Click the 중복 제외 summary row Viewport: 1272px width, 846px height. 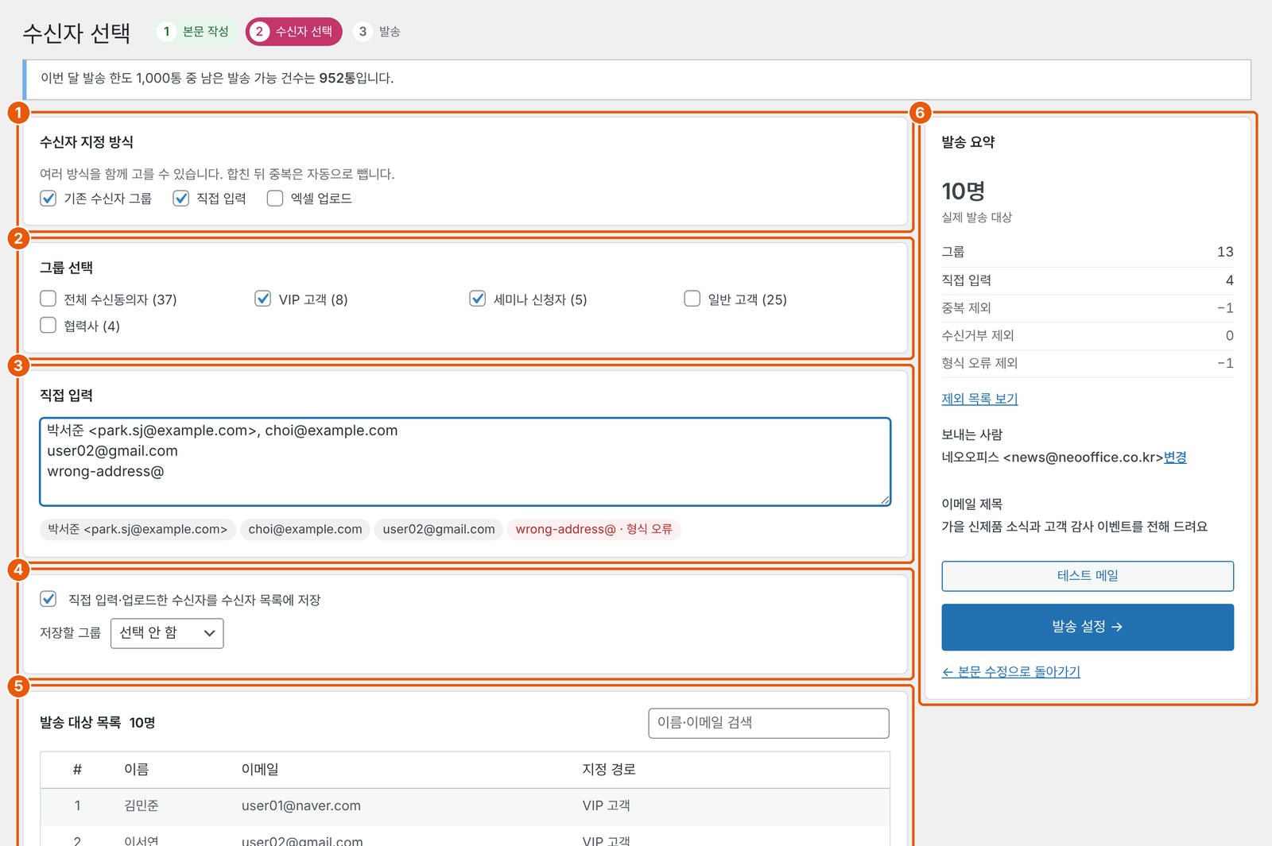[x=1088, y=308]
